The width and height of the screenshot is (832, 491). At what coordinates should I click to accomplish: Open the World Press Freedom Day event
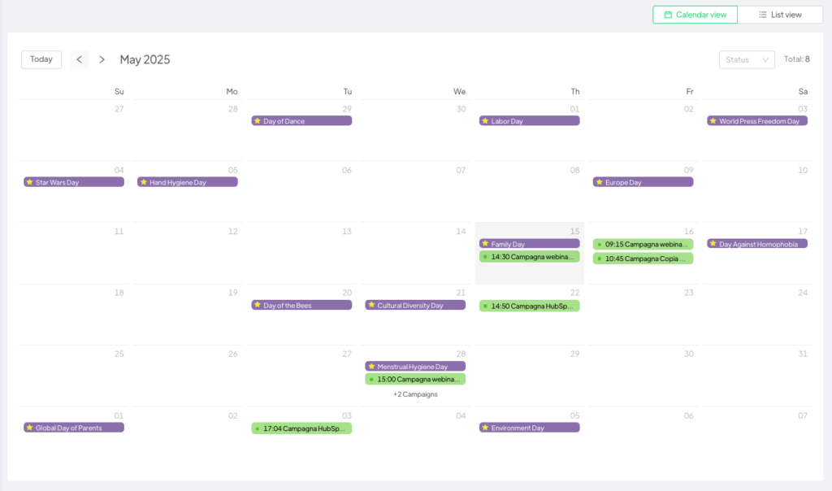coord(759,121)
